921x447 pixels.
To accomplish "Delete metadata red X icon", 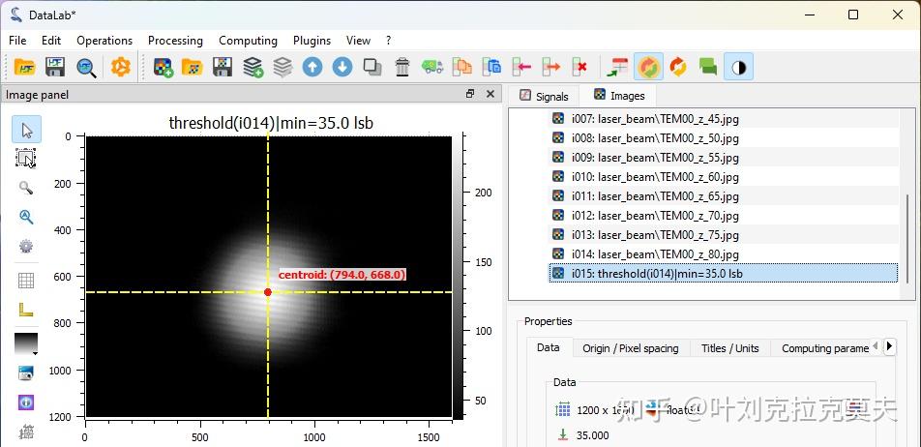I will (580, 67).
